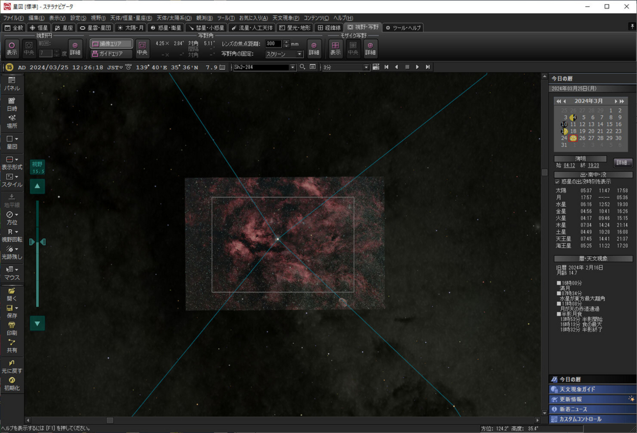The image size is (637, 433).
Task: Expand the 3分 time step dropdown
Action: (x=366, y=68)
